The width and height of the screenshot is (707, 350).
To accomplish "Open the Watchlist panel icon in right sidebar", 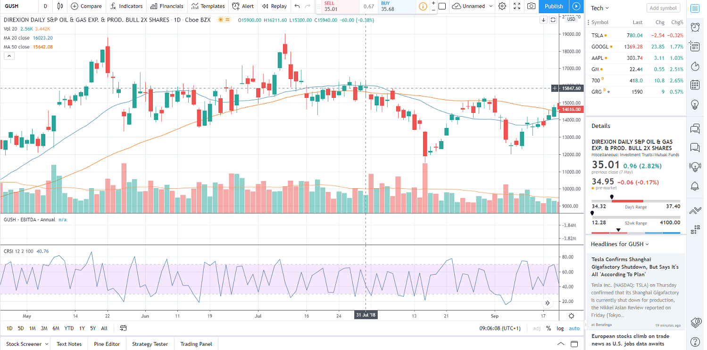I will pyautogui.click(x=695, y=8).
